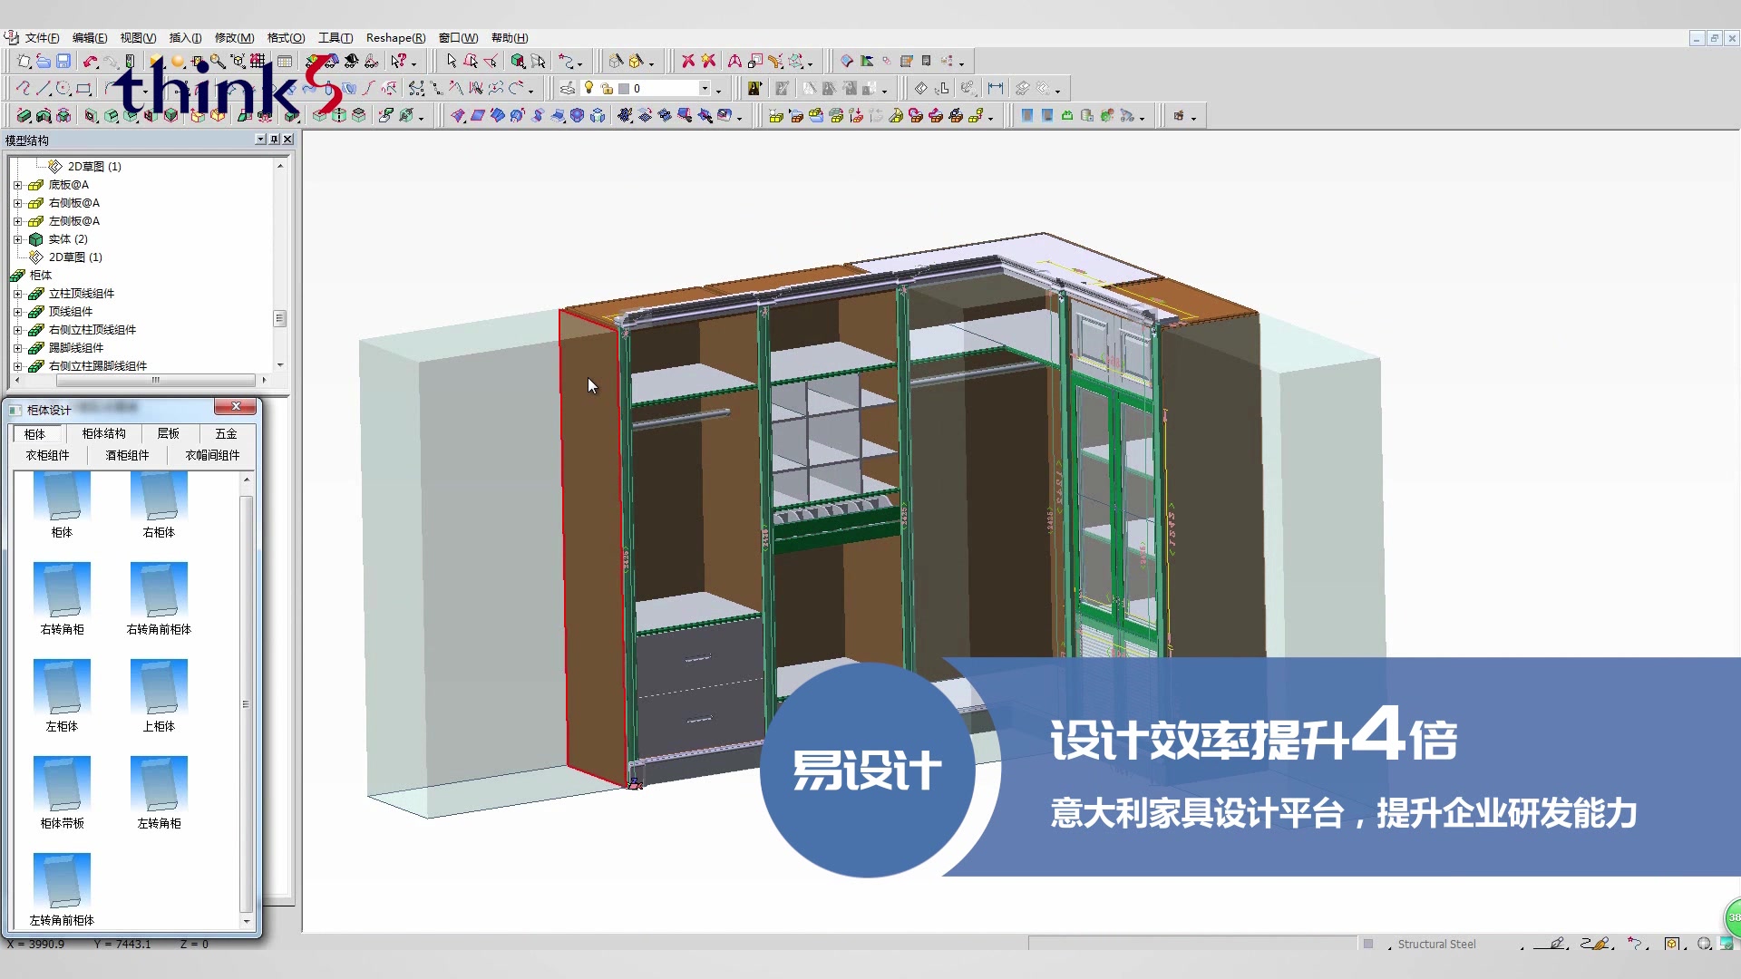The height and width of the screenshot is (979, 1741).
Task: Select the 酒柜组件 category button
Action: (x=127, y=456)
